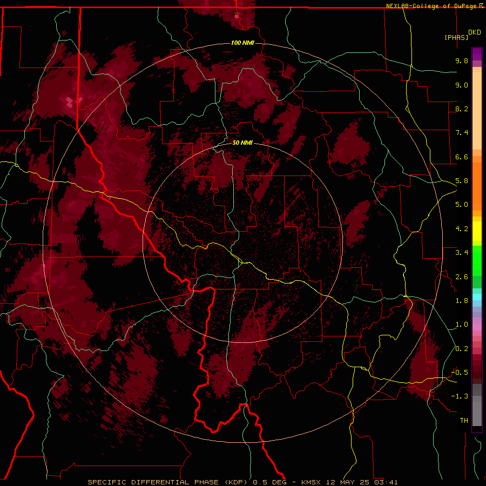Pick the pink band of the color bar
Image resolution: width=486 pixels, height=486 pixels.
tap(477, 327)
